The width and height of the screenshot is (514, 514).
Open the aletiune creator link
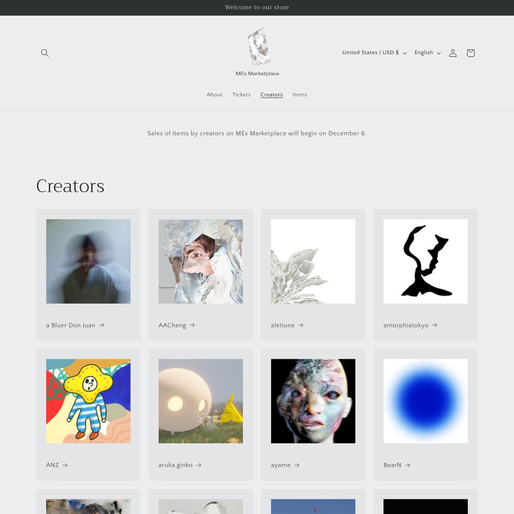click(x=287, y=325)
